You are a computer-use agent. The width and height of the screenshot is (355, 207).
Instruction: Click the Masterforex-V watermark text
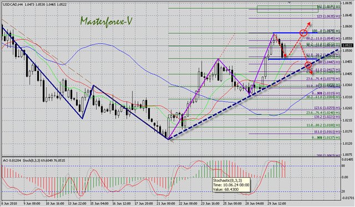click(106, 21)
